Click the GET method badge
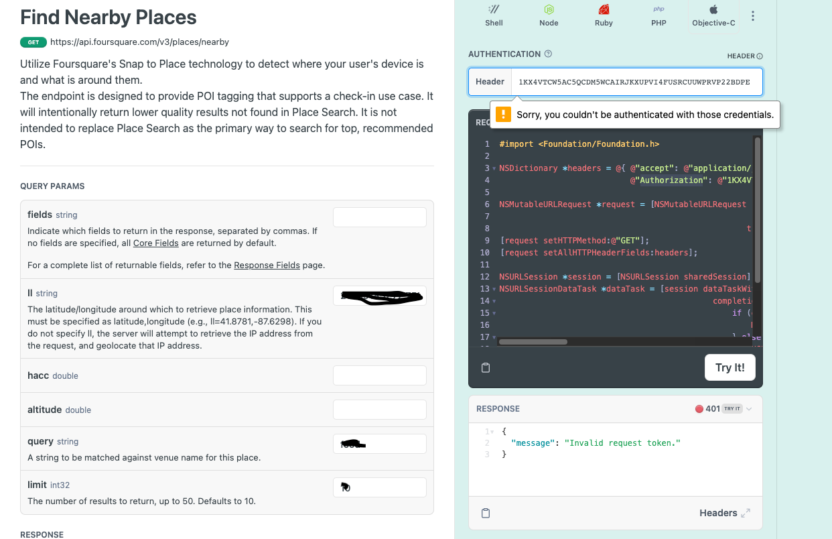 point(33,42)
